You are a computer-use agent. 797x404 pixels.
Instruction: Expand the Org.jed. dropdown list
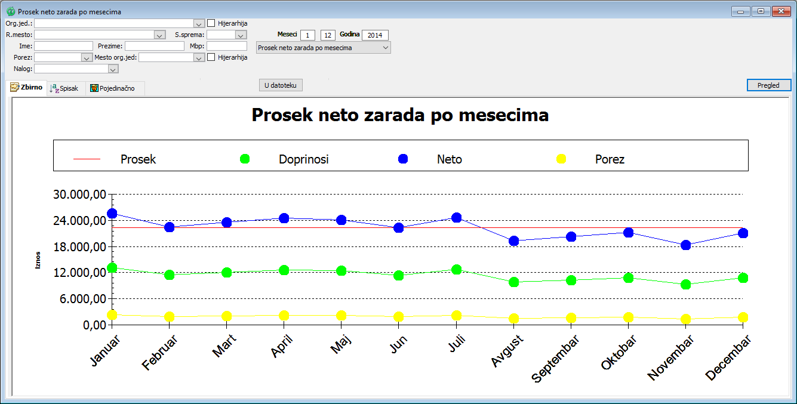[199, 23]
